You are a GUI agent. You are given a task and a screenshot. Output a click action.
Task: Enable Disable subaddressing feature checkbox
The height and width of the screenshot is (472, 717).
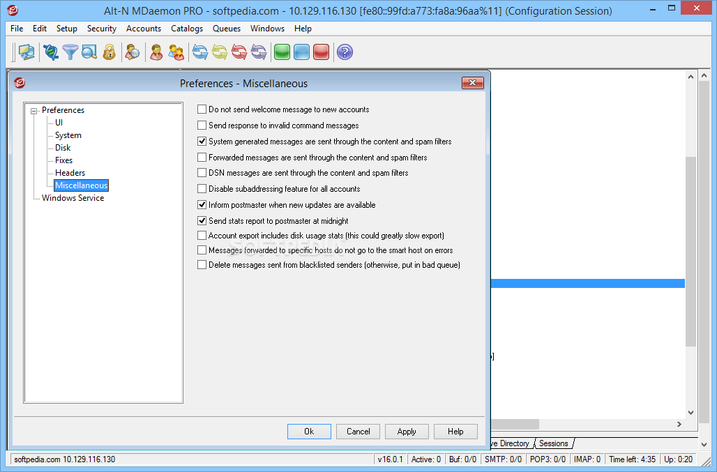[202, 189]
